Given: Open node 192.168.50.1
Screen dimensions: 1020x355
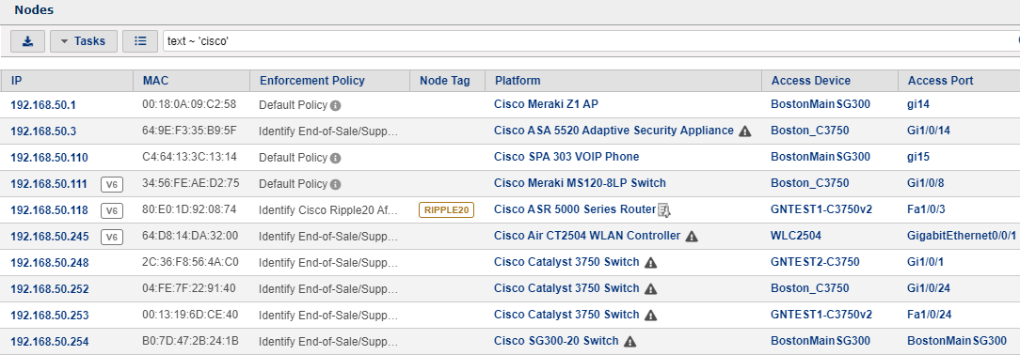Looking at the screenshot, I should [43, 104].
